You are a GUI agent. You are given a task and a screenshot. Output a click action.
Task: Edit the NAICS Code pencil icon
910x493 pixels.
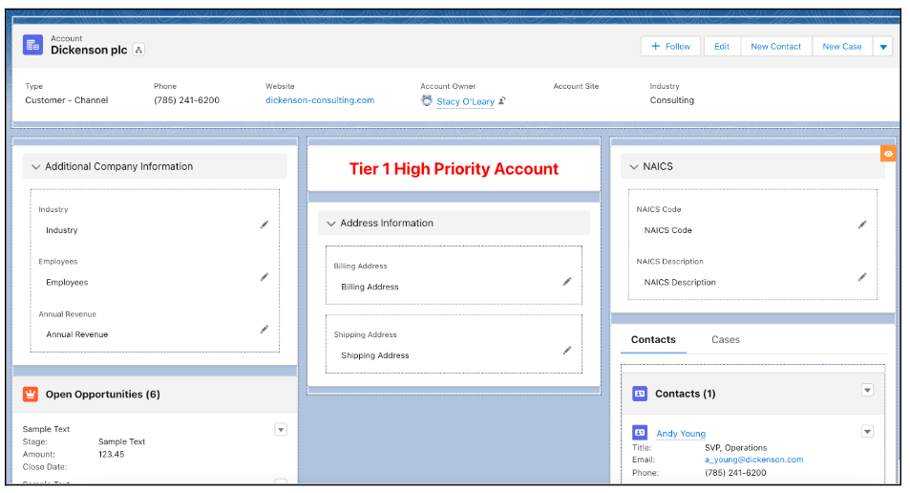point(862,225)
